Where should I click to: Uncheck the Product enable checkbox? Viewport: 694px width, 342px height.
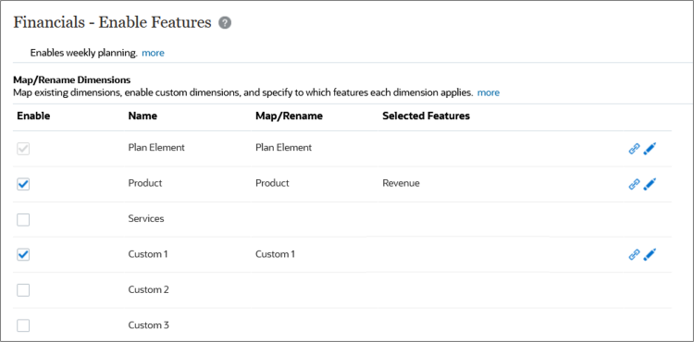point(23,184)
